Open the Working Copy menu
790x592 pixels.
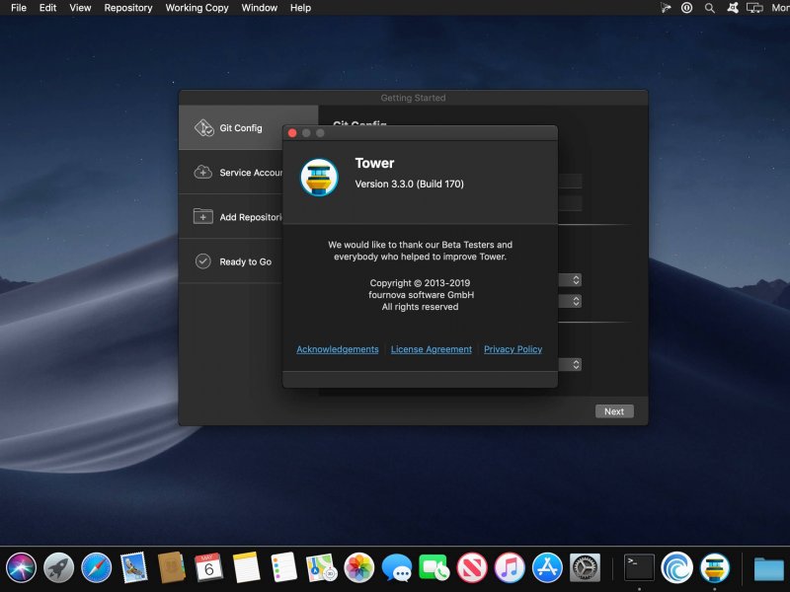pos(197,8)
